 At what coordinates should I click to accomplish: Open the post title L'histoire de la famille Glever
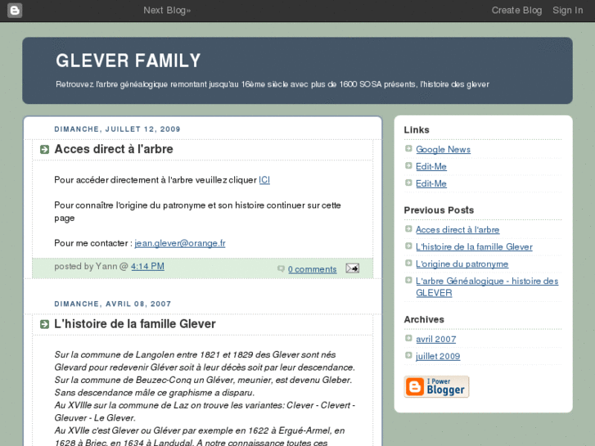point(135,324)
